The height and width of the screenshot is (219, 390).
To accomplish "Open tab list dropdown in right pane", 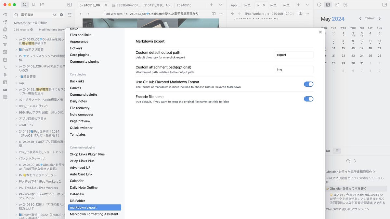I will (307, 5).
